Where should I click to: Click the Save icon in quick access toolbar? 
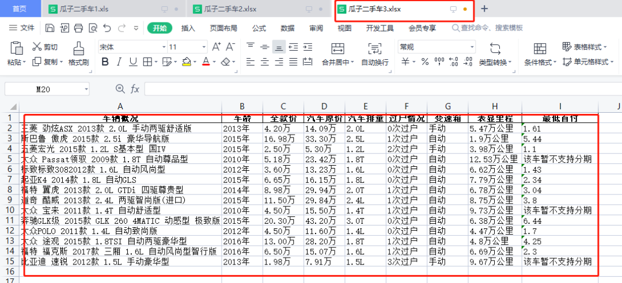click(x=50, y=28)
